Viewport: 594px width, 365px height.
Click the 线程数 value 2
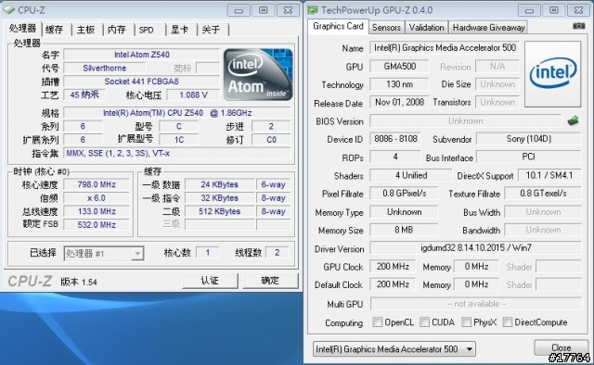pyautogui.click(x=277, y=253)
